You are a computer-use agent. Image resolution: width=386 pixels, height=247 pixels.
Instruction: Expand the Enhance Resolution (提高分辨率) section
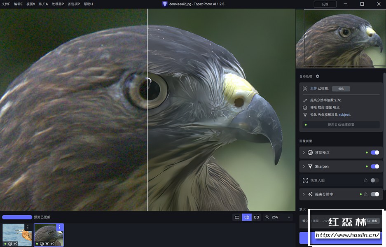(304, 194)
